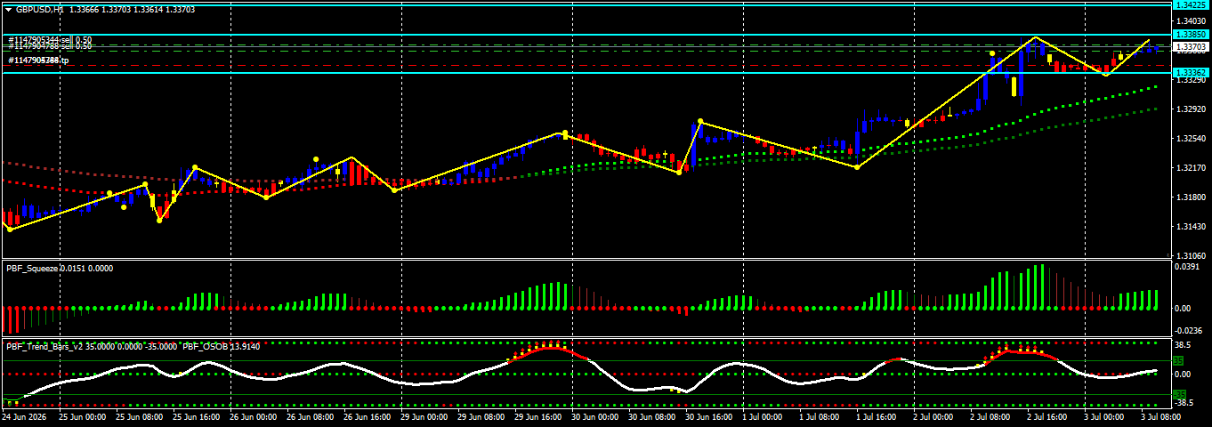This screenshot has height=427, width=1212.
Task: Click the -0.0236 squeeze scale value
Action: 1187,330
